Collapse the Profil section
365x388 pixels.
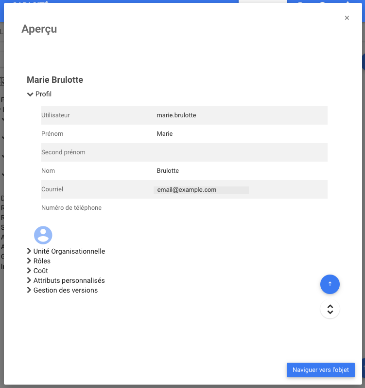(x=39, y=94)
